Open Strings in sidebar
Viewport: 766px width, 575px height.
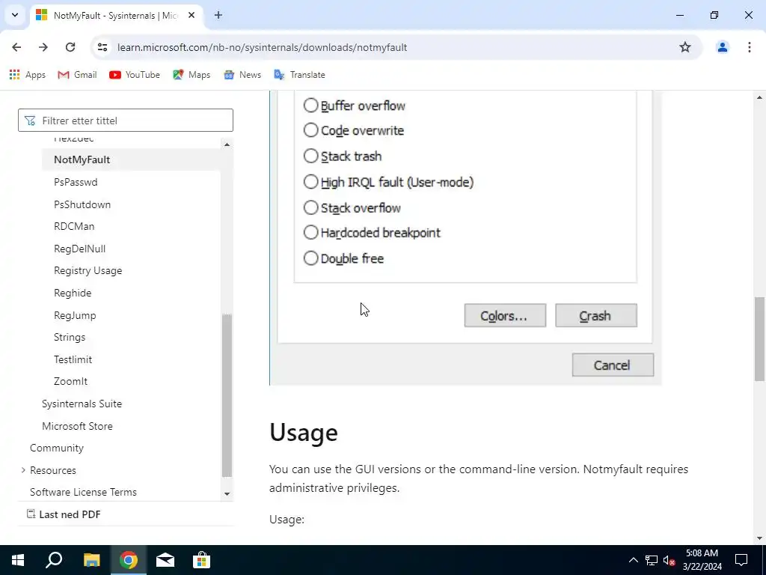click(70, 338)
